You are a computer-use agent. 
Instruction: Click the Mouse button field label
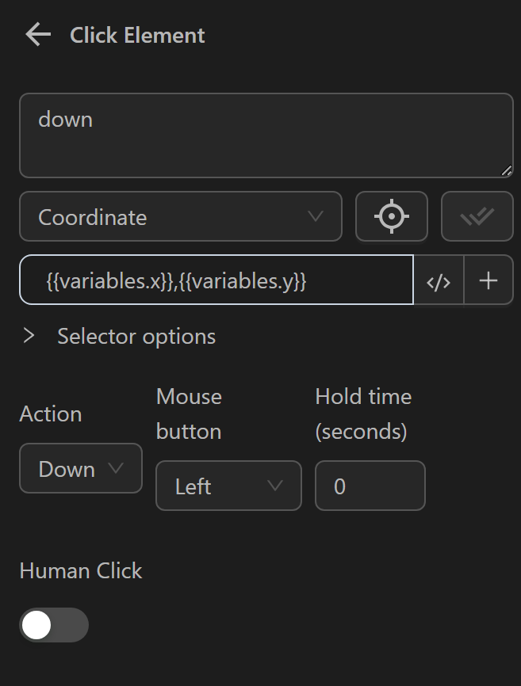click(x=189, y=414)
